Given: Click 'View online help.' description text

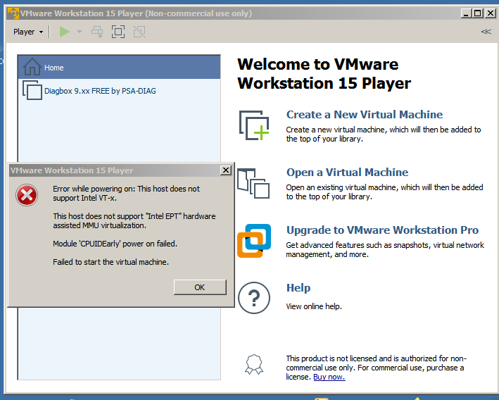Looking at the screenshot, I should [x=314, y=306].
